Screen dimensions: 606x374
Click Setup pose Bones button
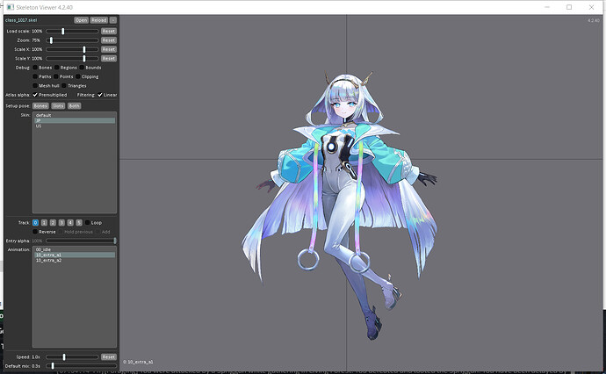point(40,106)
